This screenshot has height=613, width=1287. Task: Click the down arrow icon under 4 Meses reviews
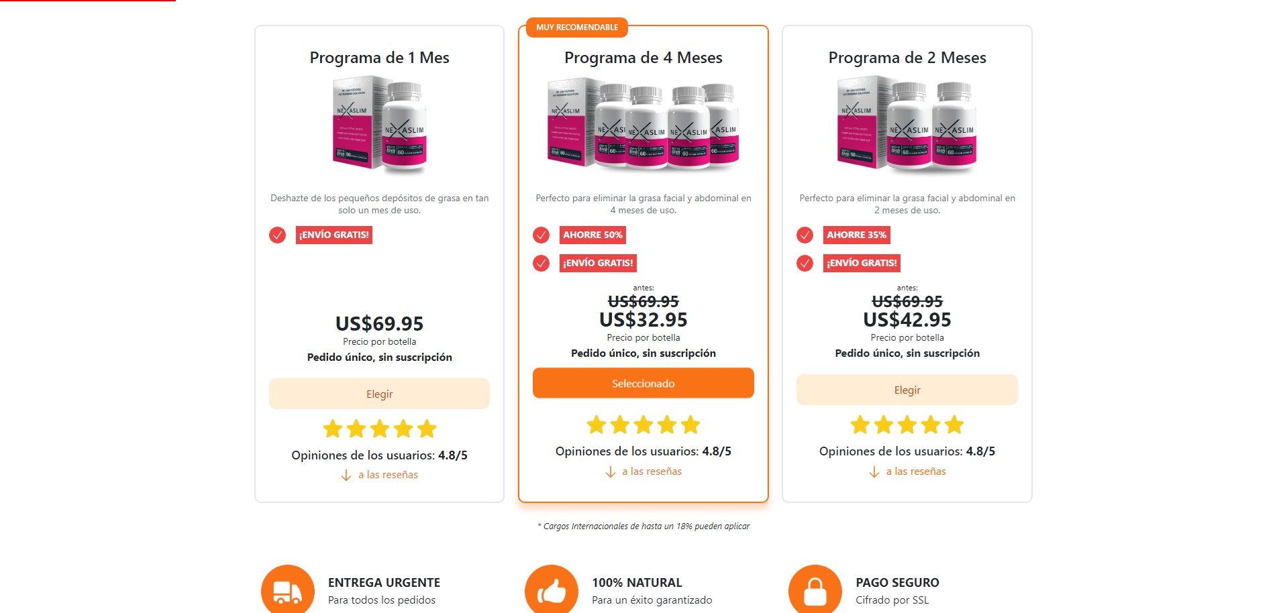tap(610, 472)
